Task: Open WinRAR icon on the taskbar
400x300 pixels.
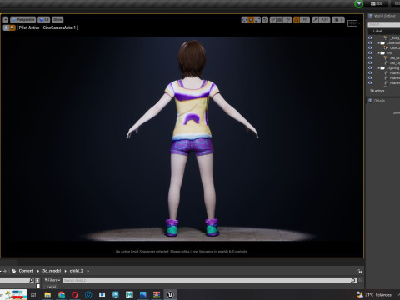Action: (157, 294)
